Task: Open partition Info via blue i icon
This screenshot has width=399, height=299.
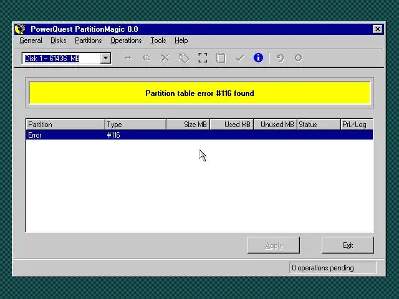Action: (258, 58)
